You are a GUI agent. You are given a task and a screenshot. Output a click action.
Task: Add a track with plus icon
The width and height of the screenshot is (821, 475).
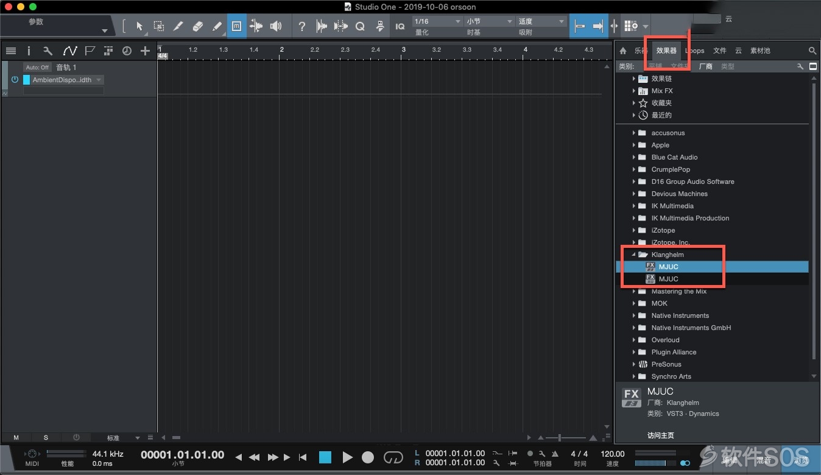145,51
